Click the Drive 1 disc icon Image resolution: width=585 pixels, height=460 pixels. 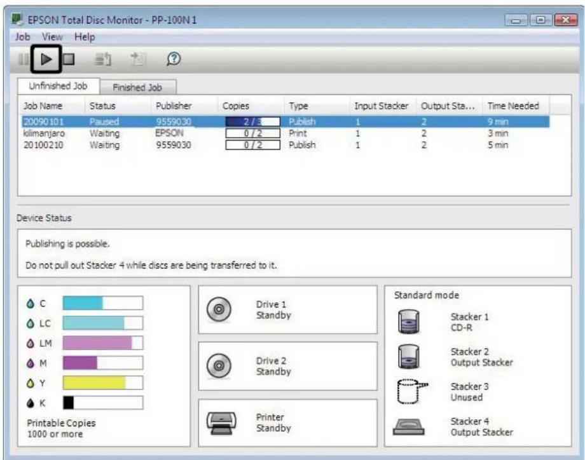pos(219,309)
